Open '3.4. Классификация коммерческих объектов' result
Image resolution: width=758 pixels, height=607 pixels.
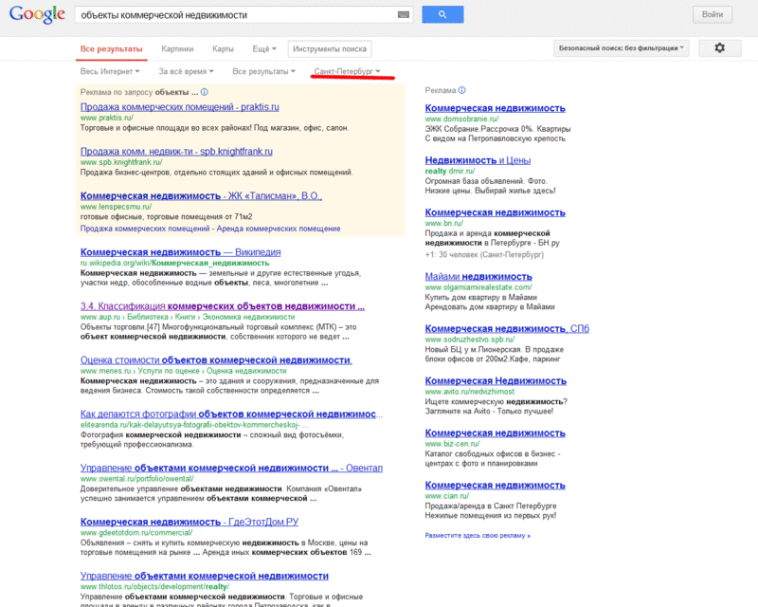[223, 306]
